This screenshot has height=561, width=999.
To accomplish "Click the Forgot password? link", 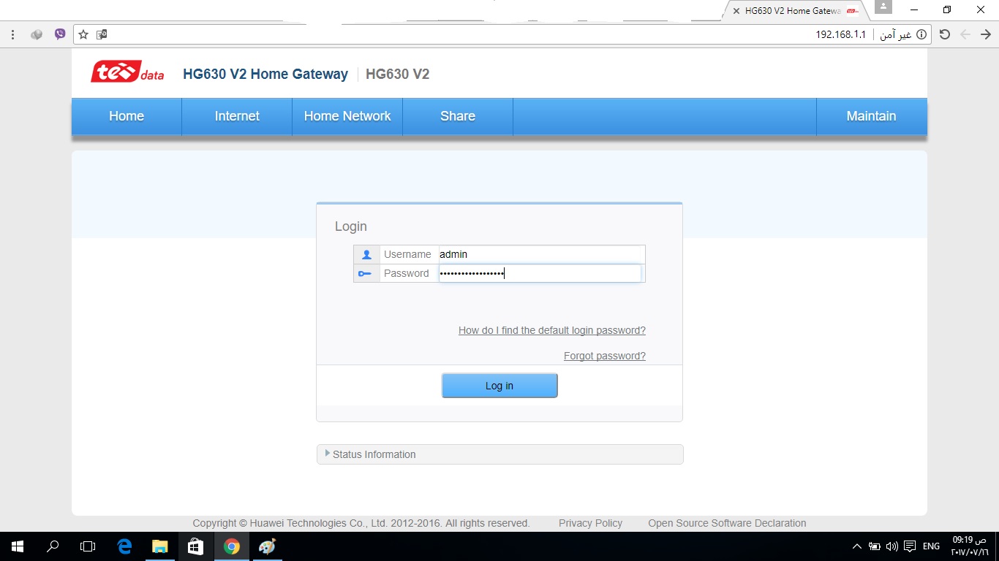I will (605, 356).
